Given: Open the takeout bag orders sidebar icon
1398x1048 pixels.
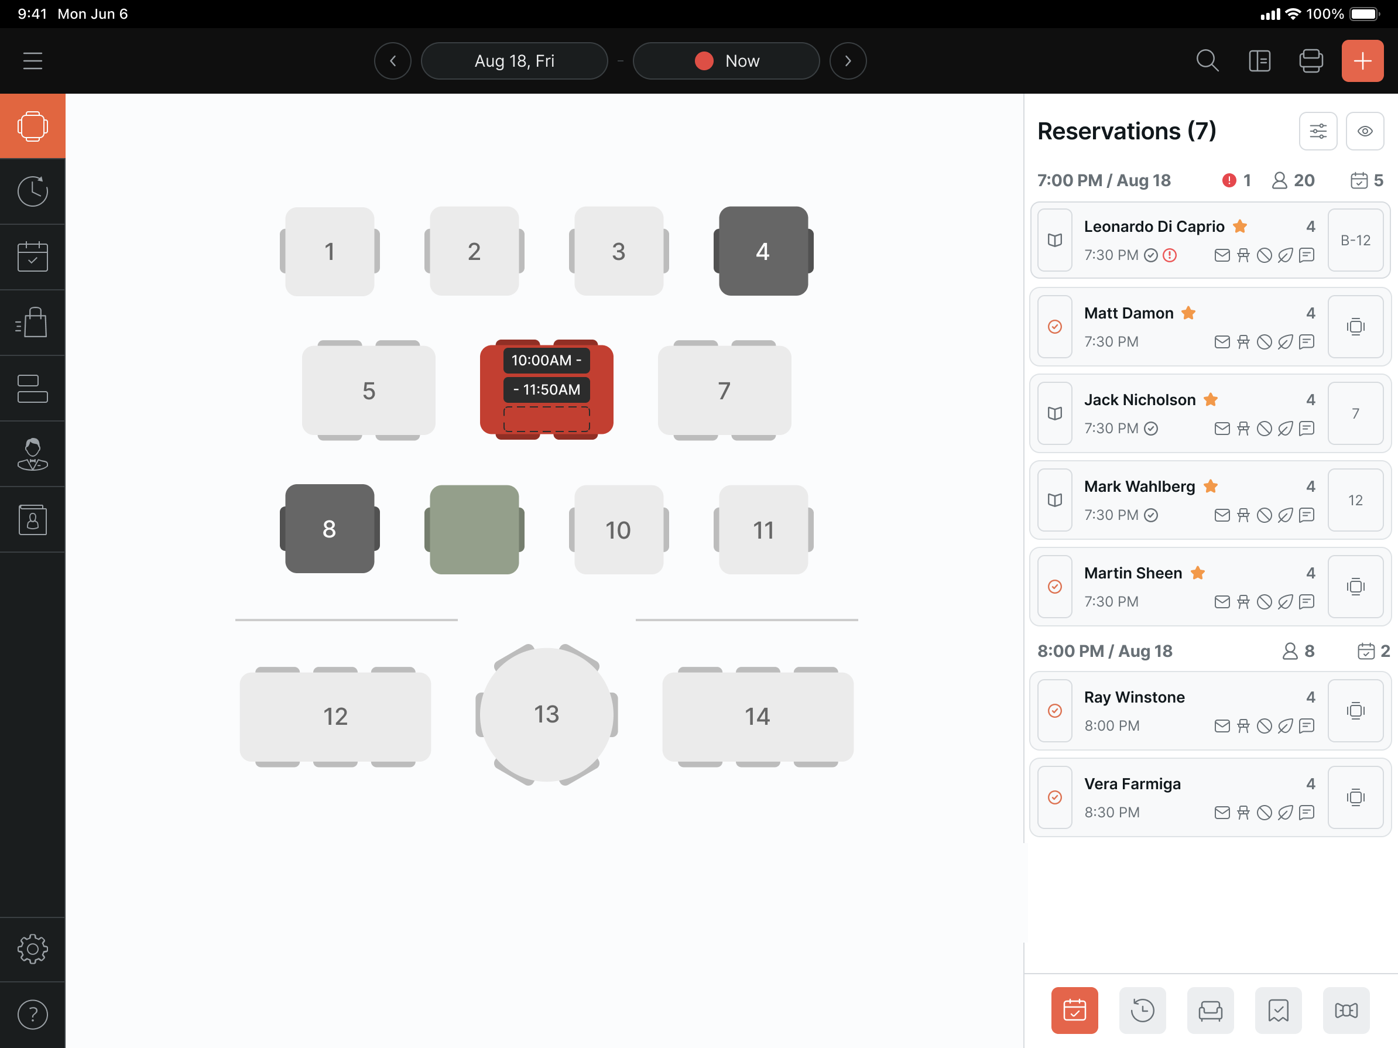Looking at the screenshot, I should (33, 323).
